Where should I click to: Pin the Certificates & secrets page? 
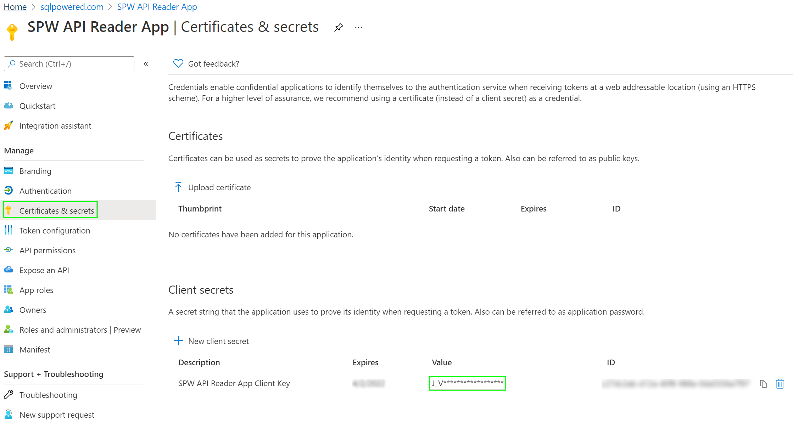click(339, 27)
